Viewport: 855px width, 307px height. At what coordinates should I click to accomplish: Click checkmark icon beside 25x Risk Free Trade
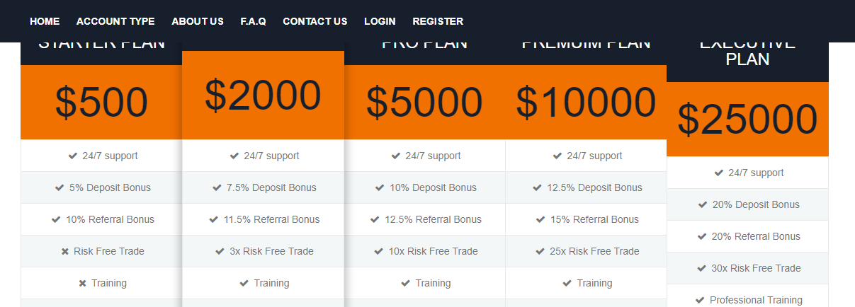[540, 251]
